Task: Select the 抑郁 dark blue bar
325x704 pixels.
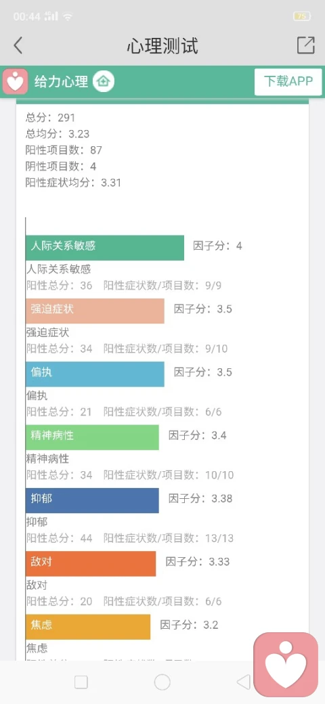Action: pos(92,500)
